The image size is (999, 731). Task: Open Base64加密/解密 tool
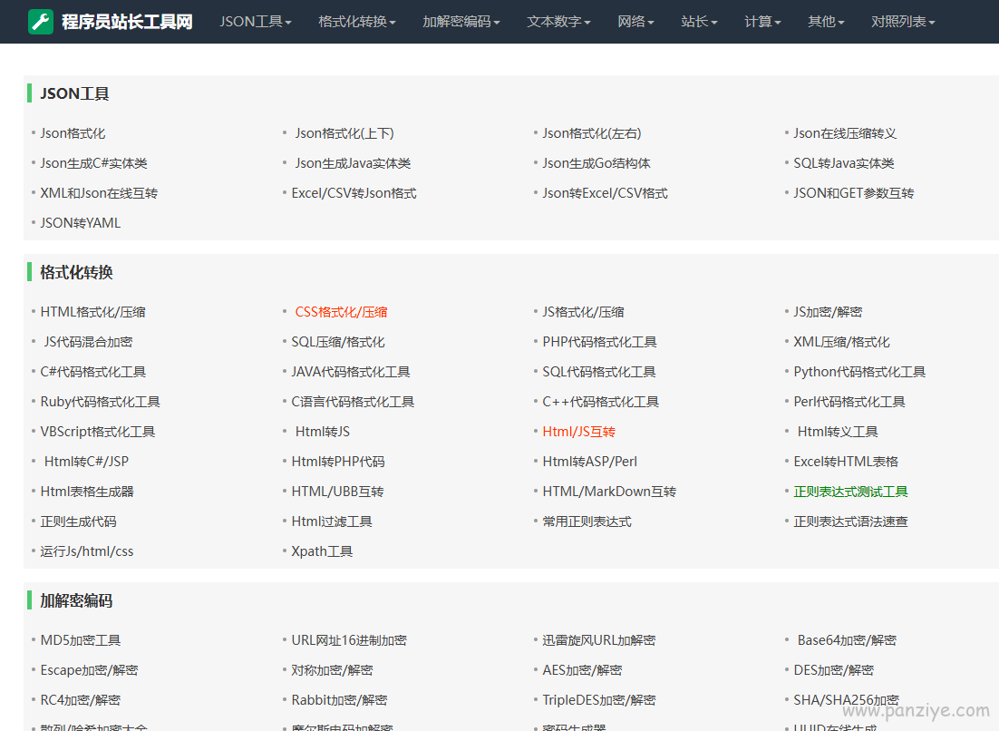[847, 640]
